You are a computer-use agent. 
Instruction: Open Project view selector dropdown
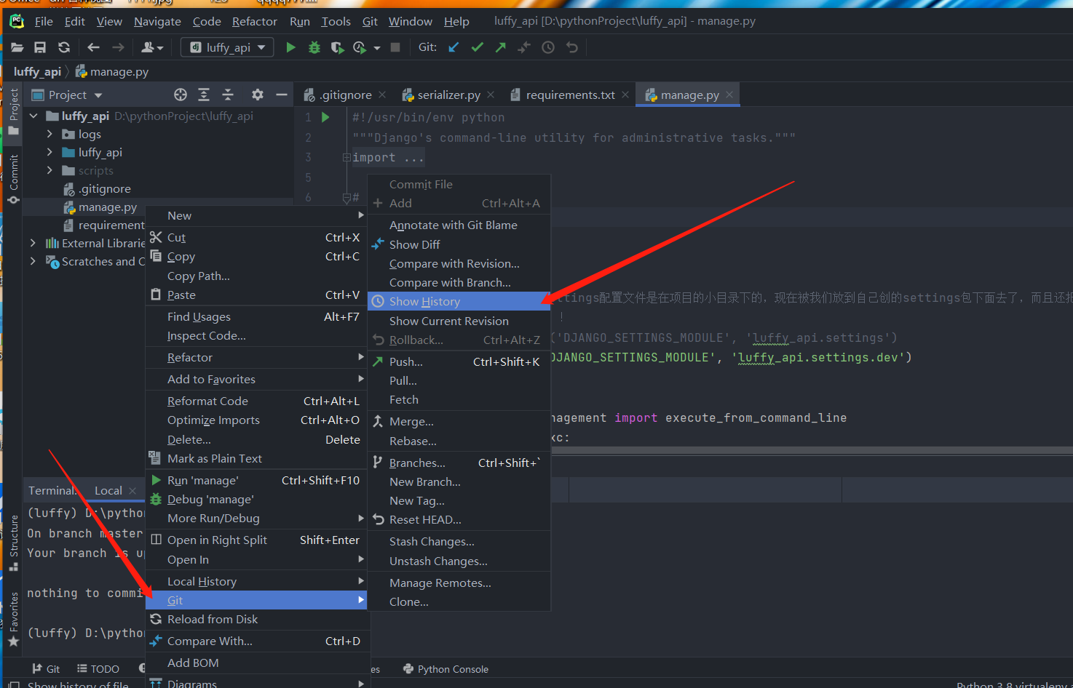[x=67, y=95]
